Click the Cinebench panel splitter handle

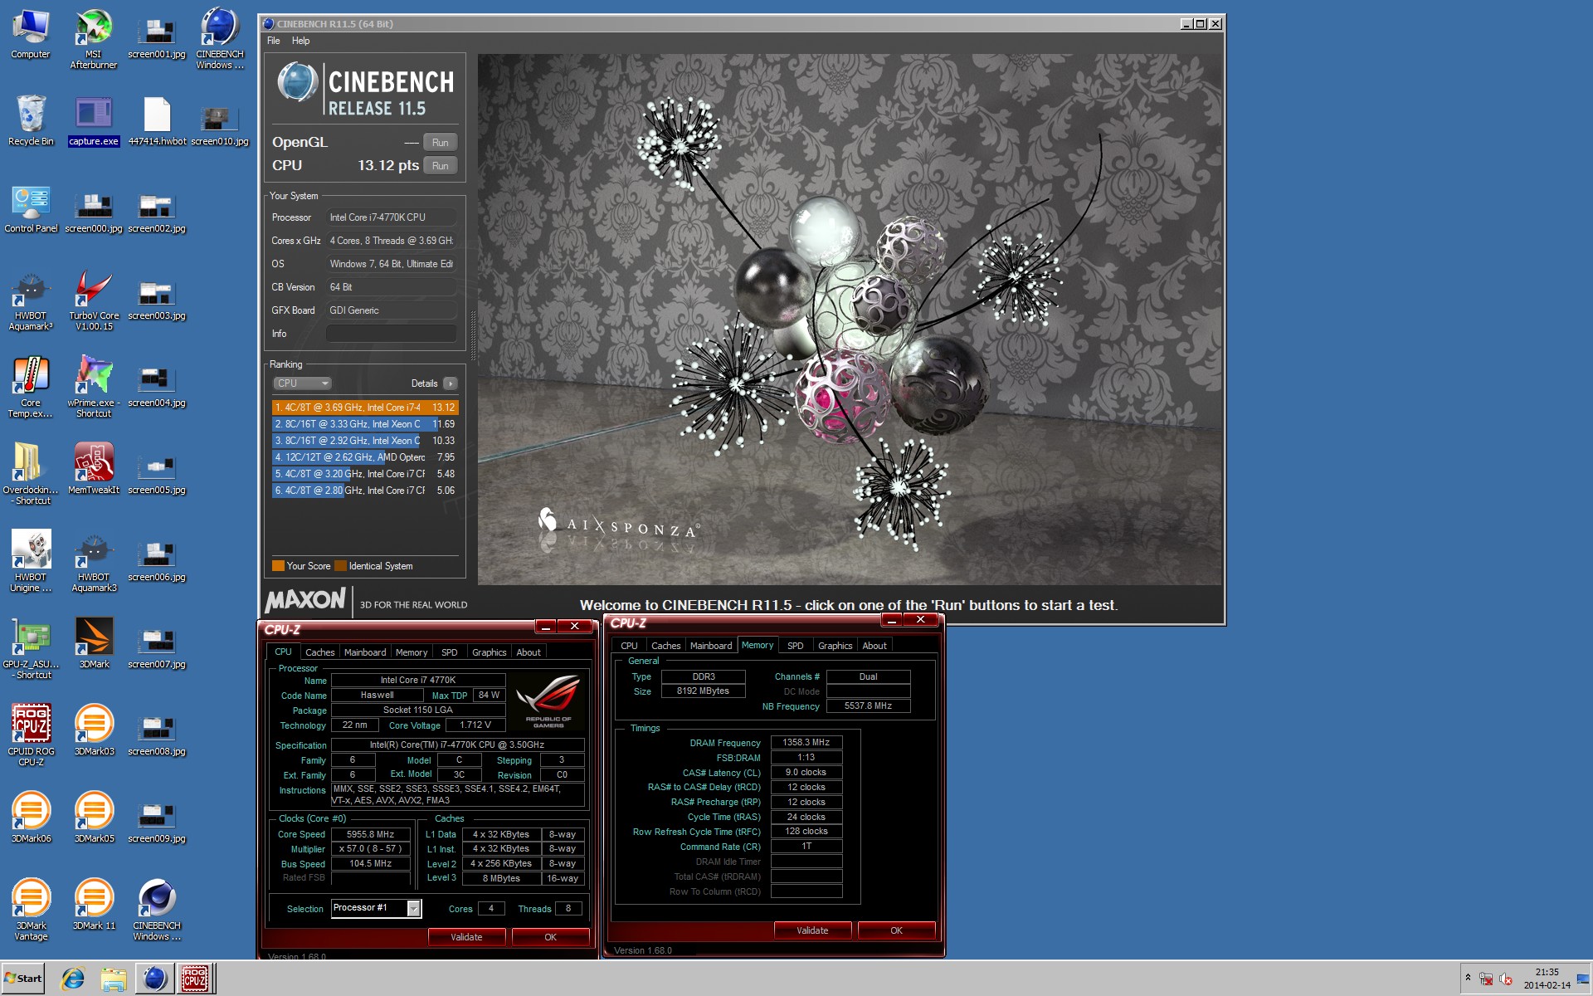(x=473, y=334)
